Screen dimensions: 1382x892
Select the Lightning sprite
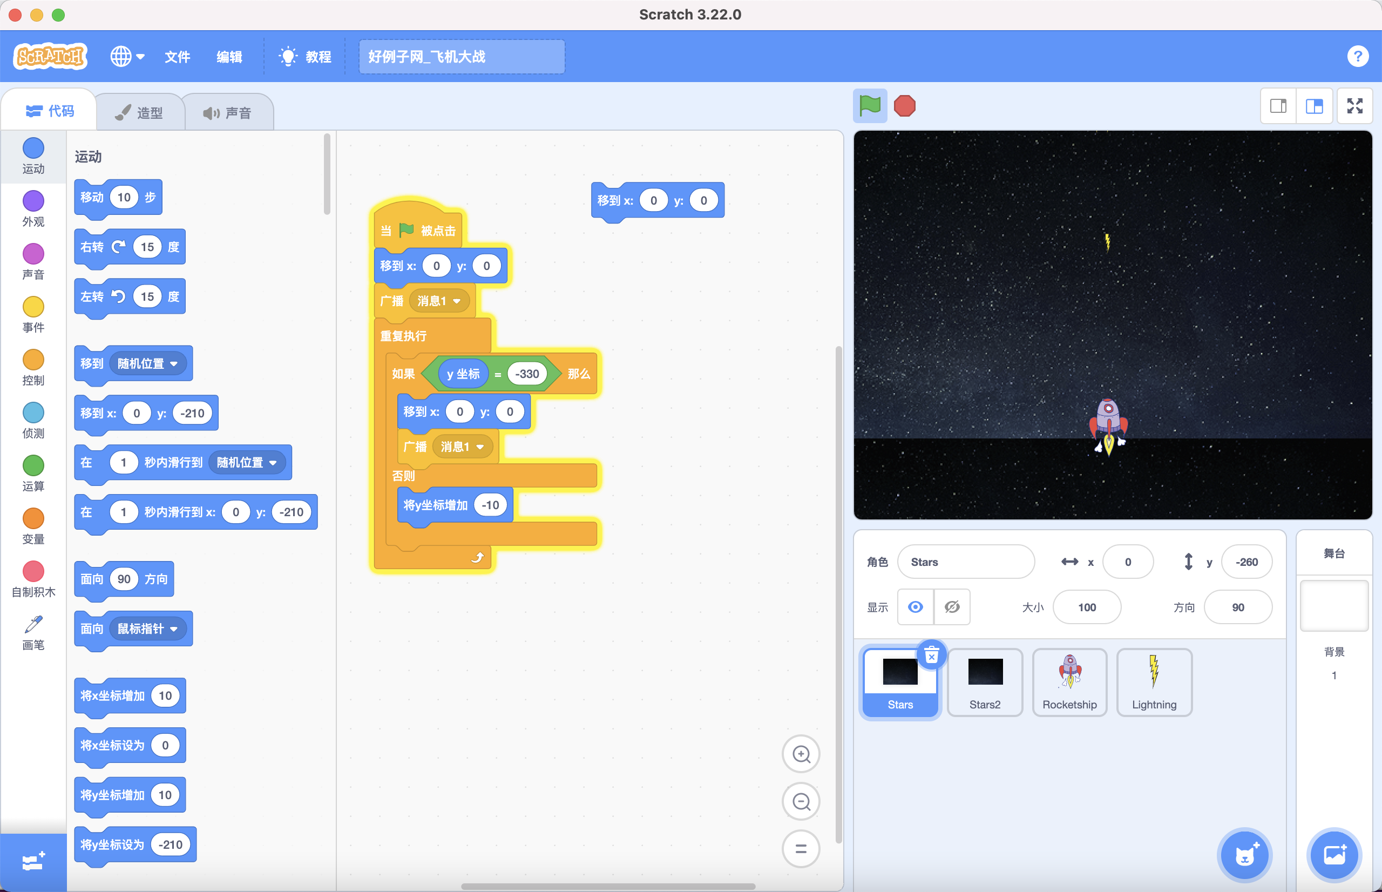coord(1154,682)
